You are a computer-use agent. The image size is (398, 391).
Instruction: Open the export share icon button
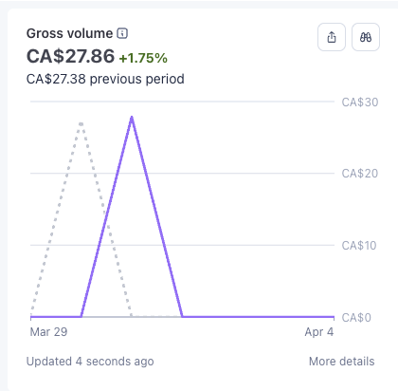pyautogui.click(x=332, y=37)
